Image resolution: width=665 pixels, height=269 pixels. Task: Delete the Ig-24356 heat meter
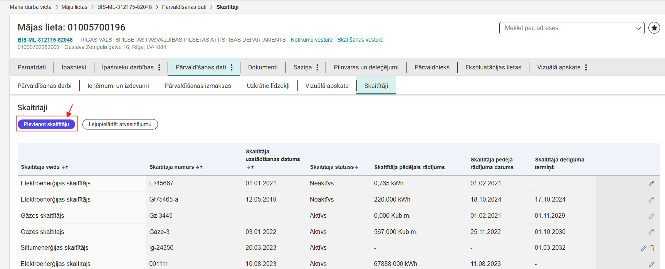pos(652,248)
